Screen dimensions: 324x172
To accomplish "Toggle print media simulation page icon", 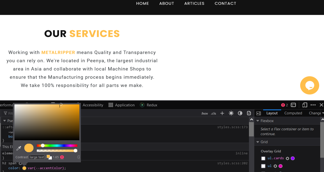I will (249, 113).
